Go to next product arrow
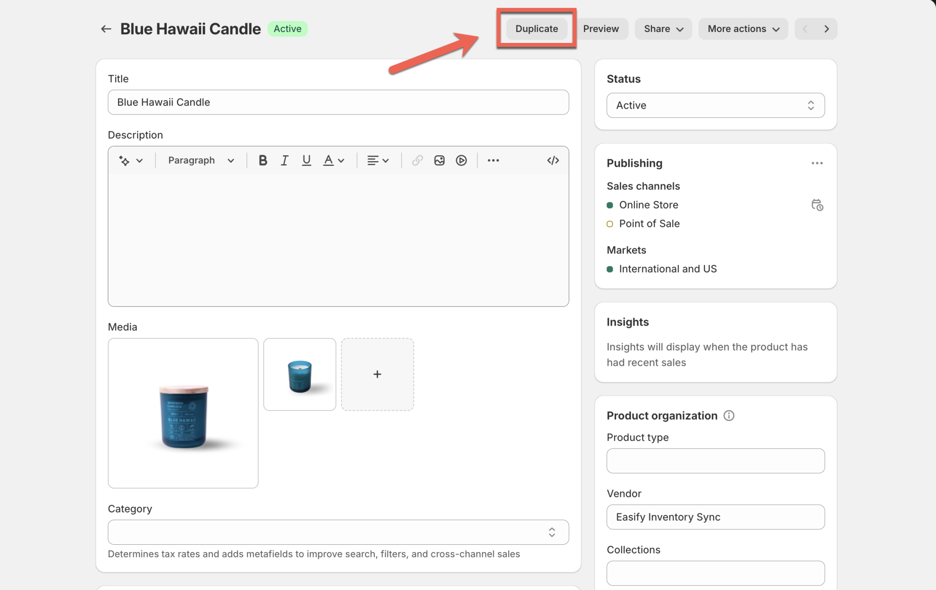936x590 pixels. (x=826, y=29)
